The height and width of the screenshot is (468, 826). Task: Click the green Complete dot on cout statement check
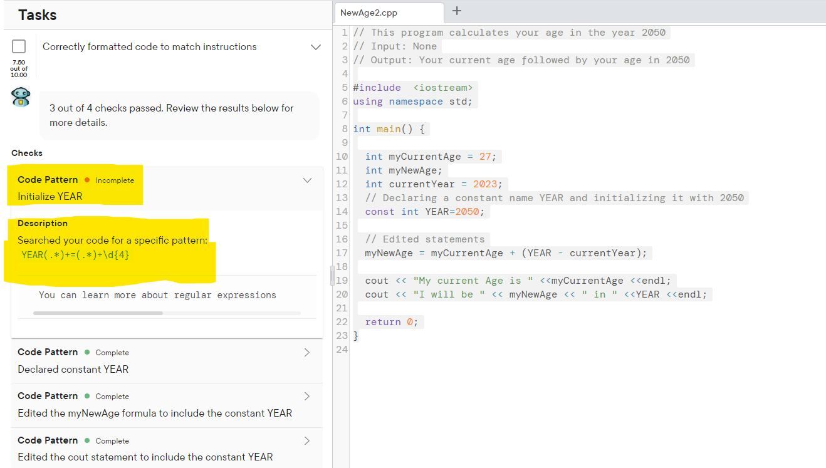coord(86,440)
